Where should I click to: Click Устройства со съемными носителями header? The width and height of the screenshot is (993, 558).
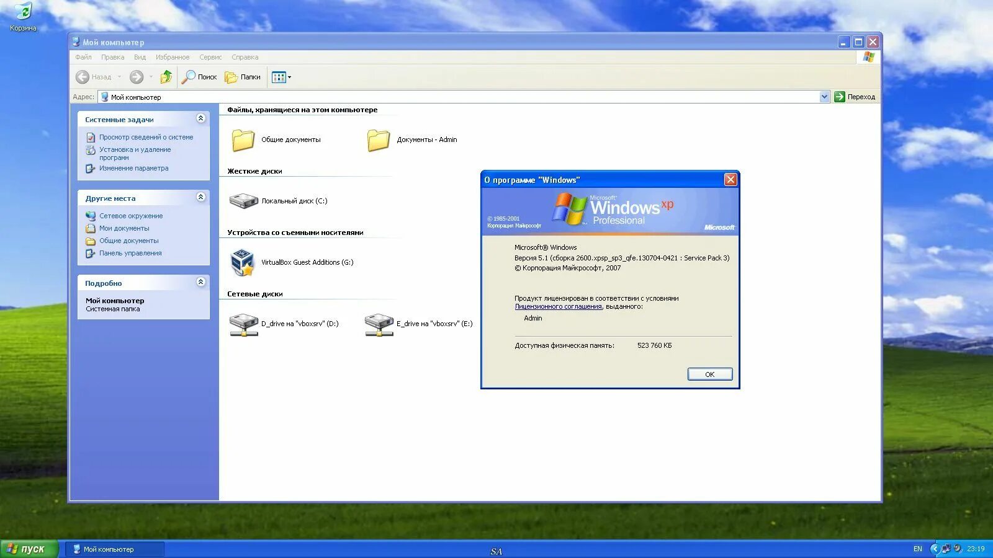[295, 232]
